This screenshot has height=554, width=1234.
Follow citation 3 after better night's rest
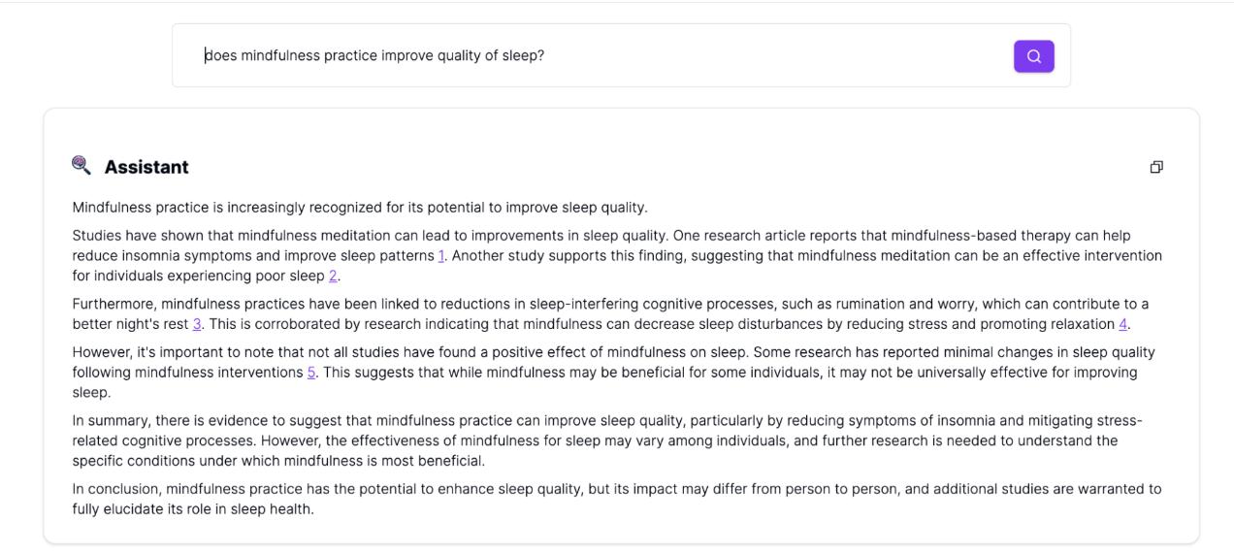(x=197, y=324)
